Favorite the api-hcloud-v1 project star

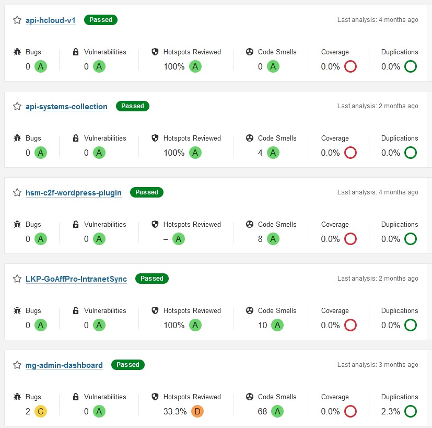tap(17, 20)
